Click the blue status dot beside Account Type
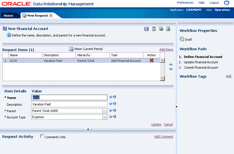 point(111,117)
